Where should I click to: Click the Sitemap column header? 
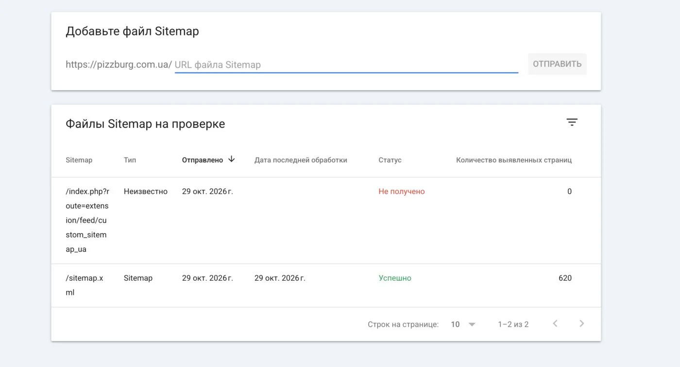tap(79, 160)
